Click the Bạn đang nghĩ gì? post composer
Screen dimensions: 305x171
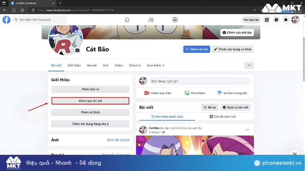[x=200, y=81]
